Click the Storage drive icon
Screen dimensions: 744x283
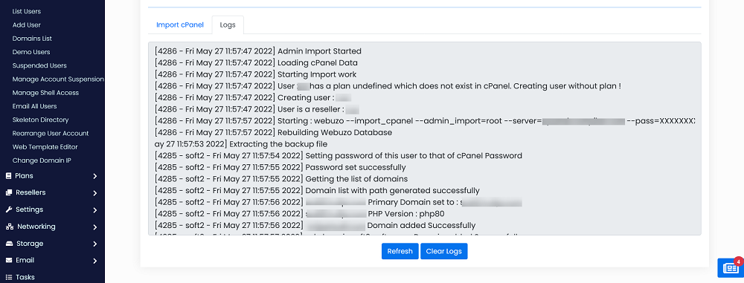[9, 244]
